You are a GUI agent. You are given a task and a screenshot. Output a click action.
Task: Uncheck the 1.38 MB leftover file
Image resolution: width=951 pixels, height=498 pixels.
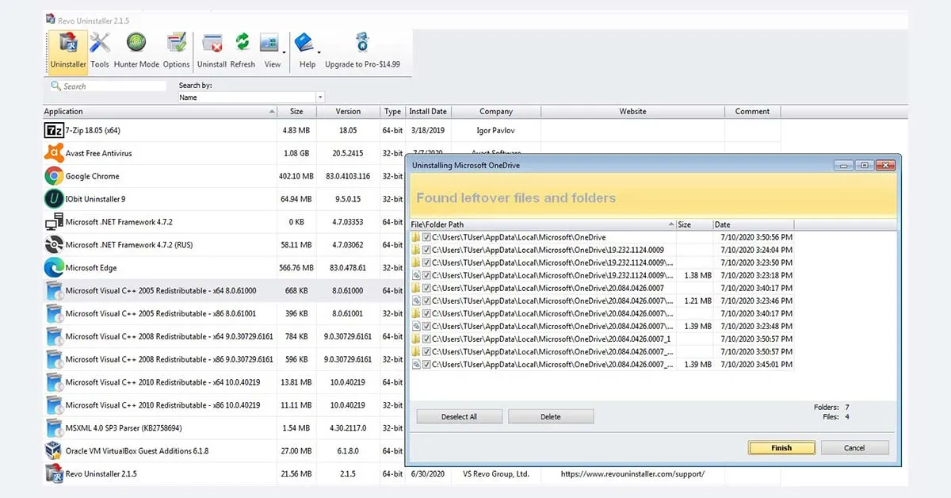click(x=426, y=275)
